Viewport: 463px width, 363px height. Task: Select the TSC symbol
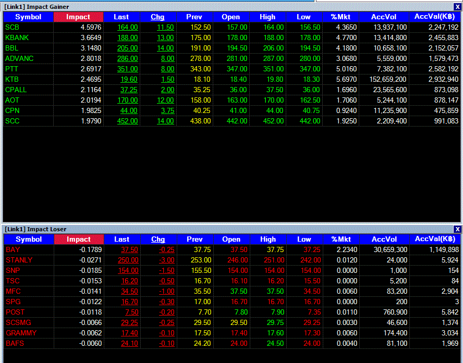coord(13,281)
